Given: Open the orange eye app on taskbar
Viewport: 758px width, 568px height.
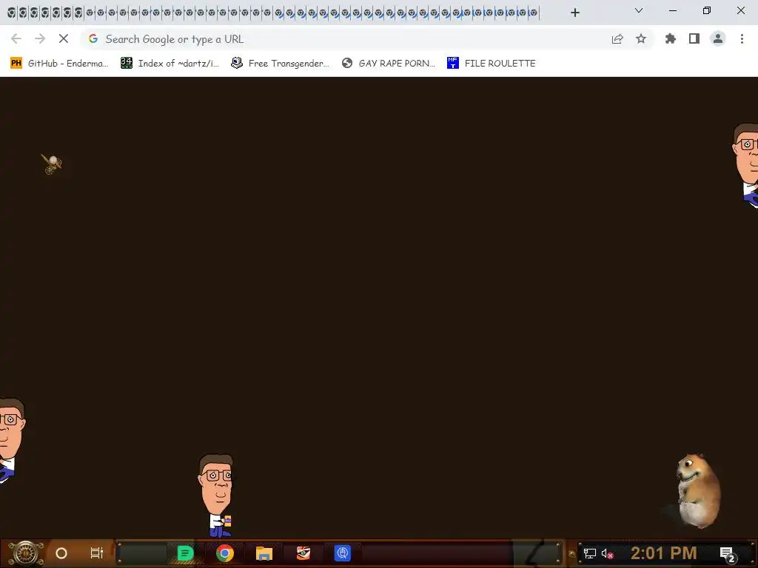Looking at the screenshot, I should pos(303,553).
